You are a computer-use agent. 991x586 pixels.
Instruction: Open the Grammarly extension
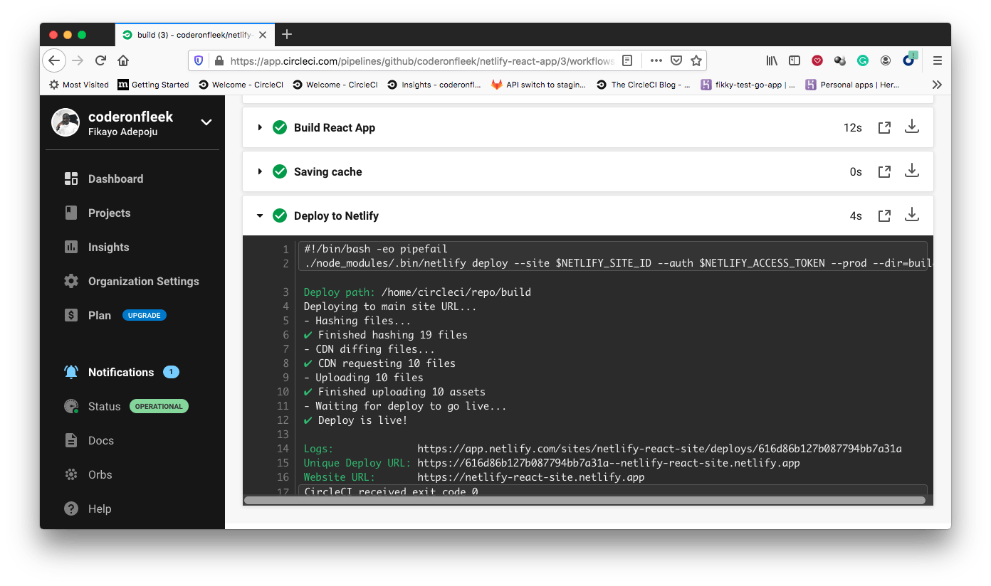pyautogui.click(x=863, y=60)
